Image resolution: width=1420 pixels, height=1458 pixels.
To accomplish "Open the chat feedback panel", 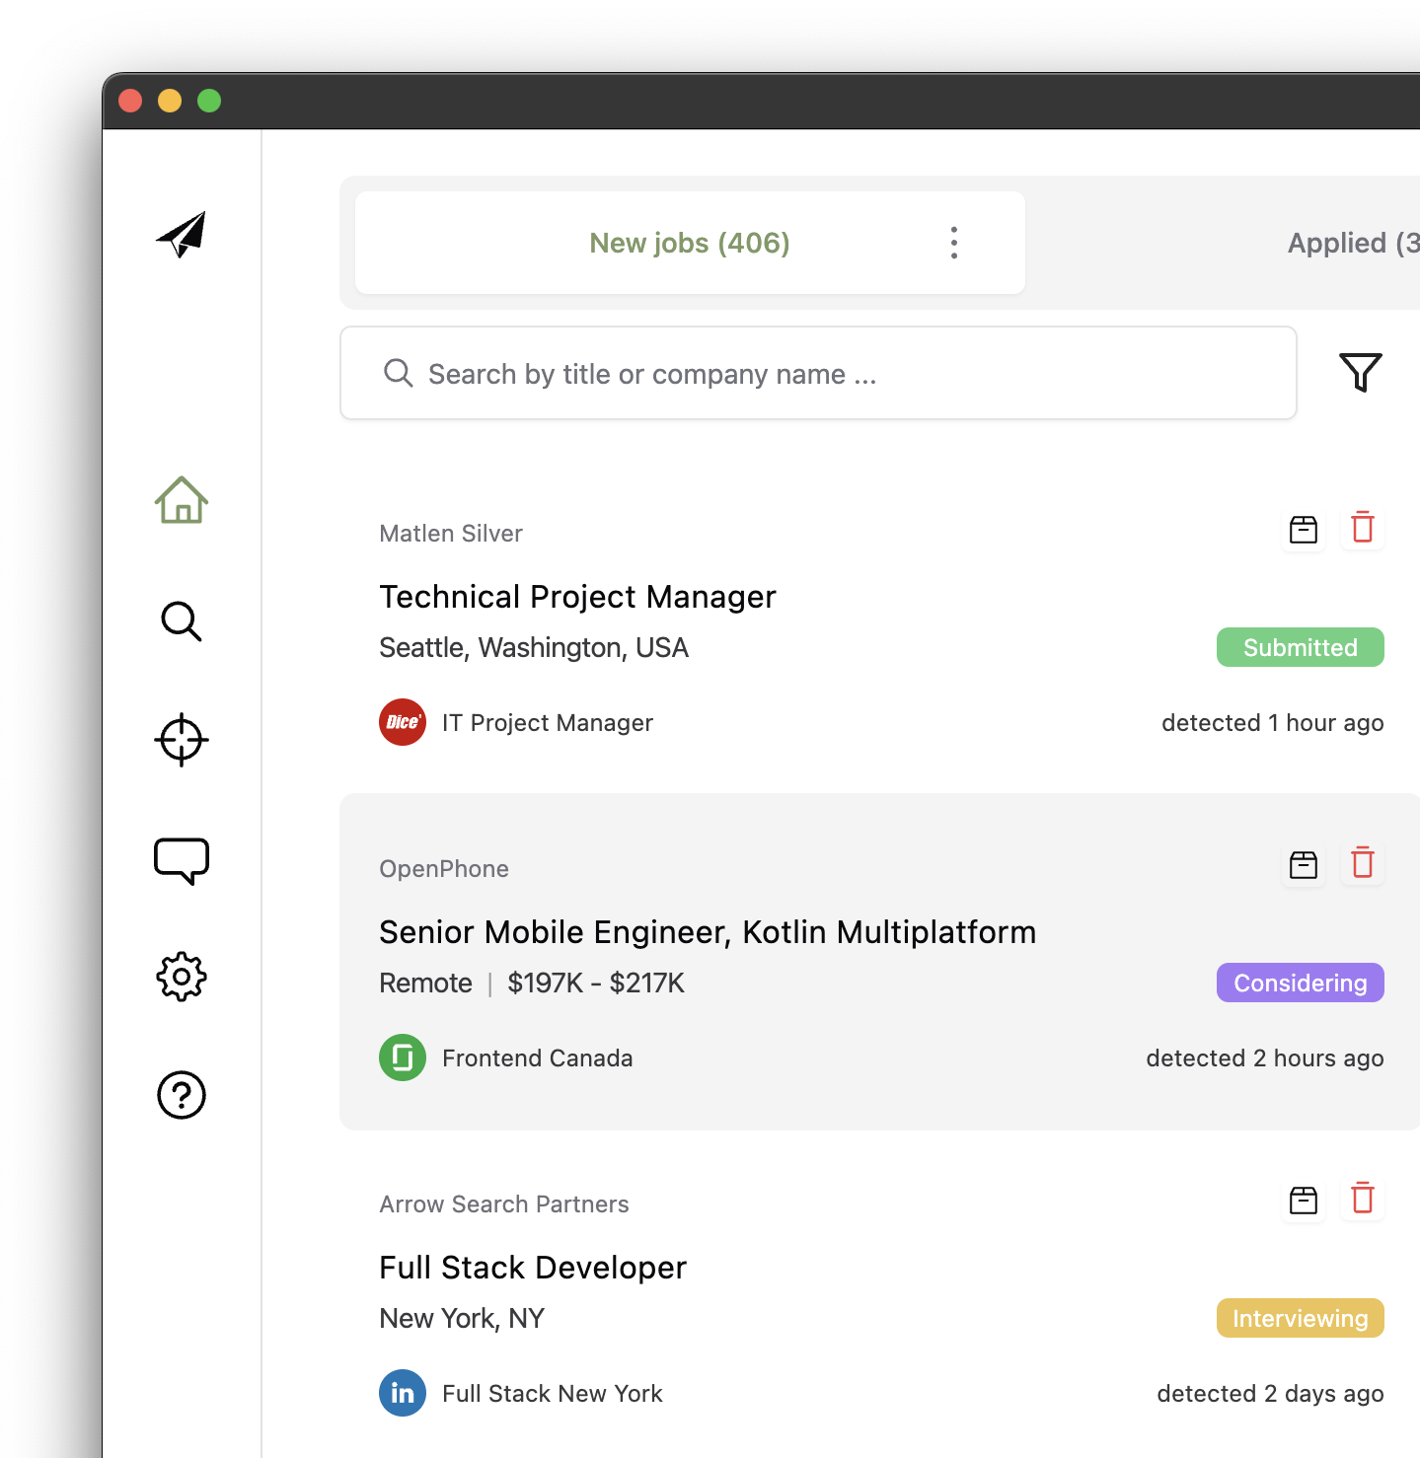I will tap(181, 860).
